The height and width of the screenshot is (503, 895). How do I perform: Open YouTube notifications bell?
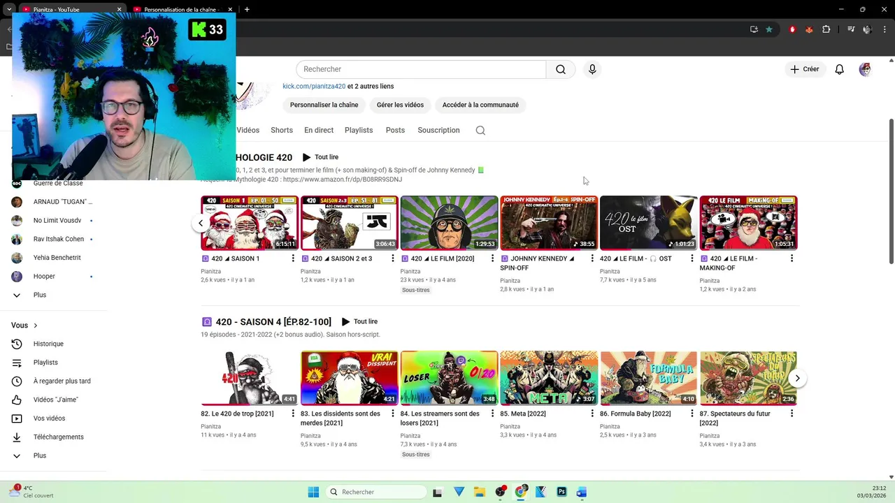(839, 69)
